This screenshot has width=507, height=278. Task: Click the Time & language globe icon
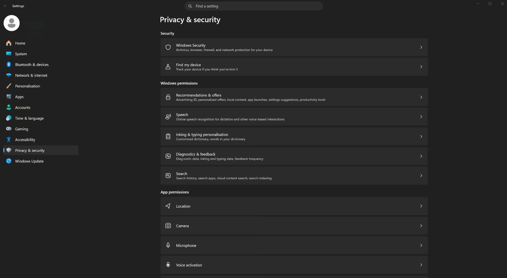coord(9,118)
